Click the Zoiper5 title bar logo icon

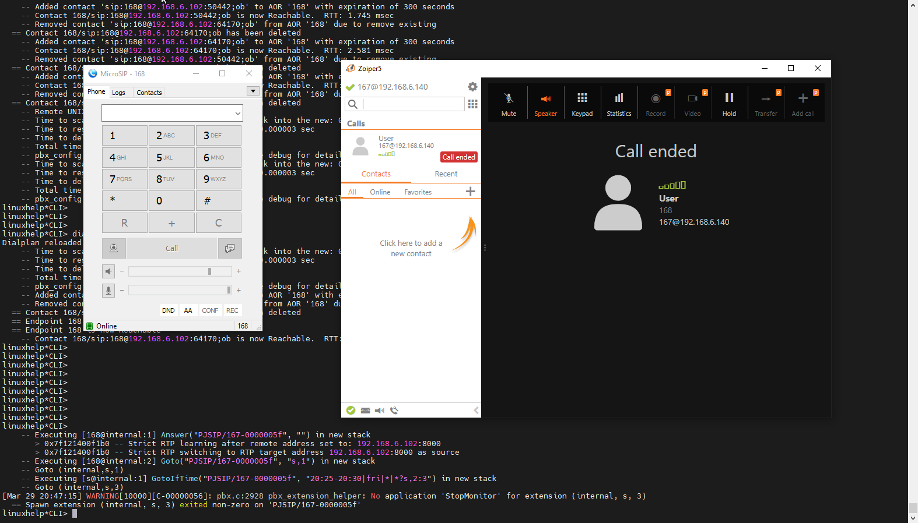pos(351,68)
